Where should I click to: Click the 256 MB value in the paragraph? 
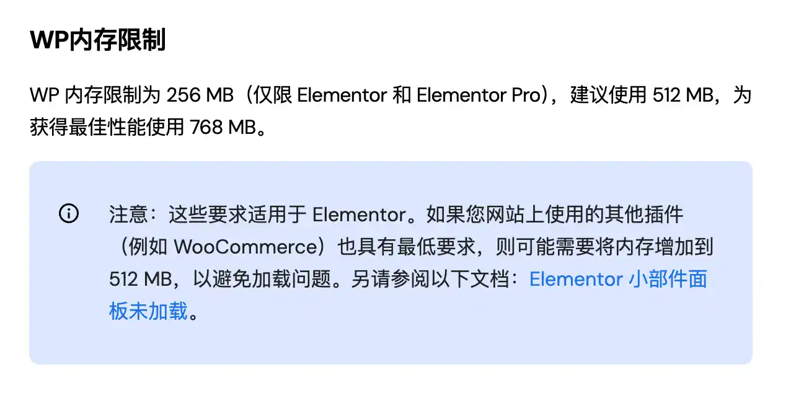click(x=200, y=95)
